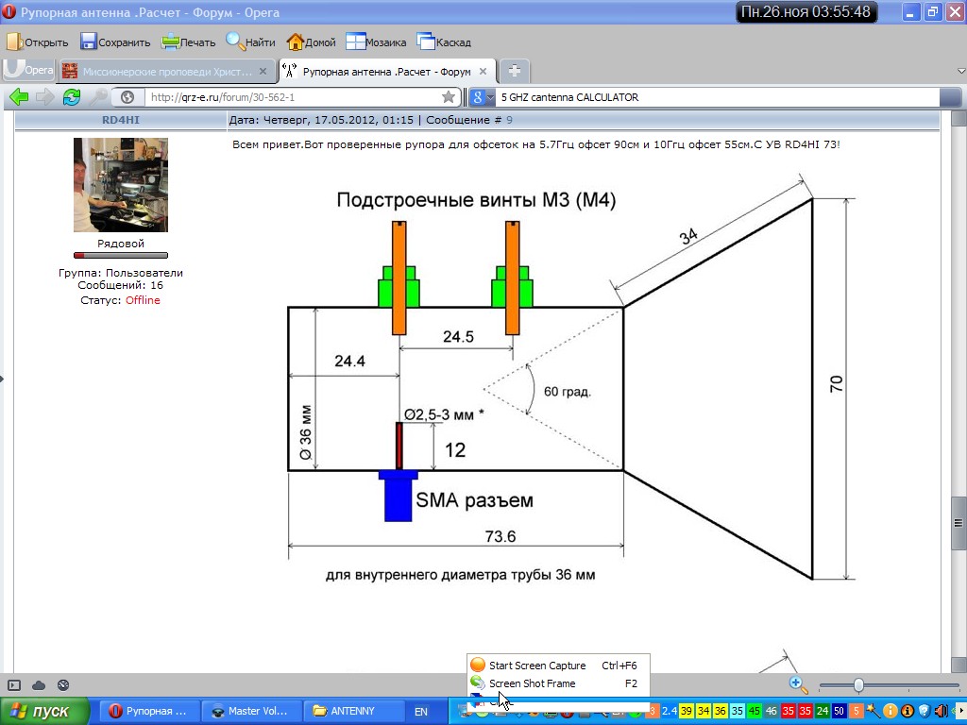Click the qrz-e.ru address field
Image resolution: width=967 pixels, height=725 pixels.
click(293, 97)
